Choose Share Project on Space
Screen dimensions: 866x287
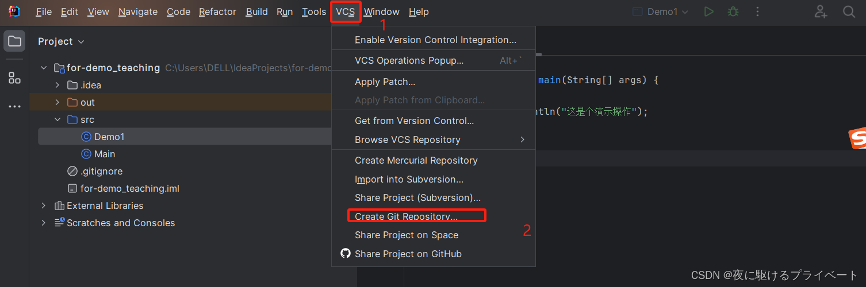click(x=434, y=235)
